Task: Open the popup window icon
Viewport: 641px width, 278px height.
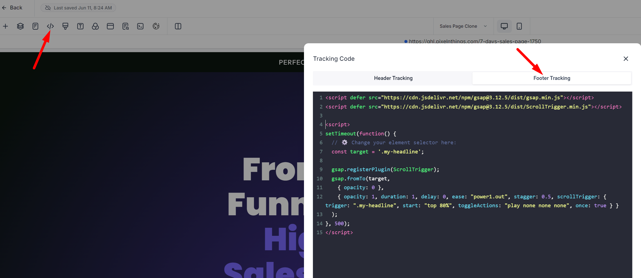Action: pyautogui.click(x=110, y=26)
